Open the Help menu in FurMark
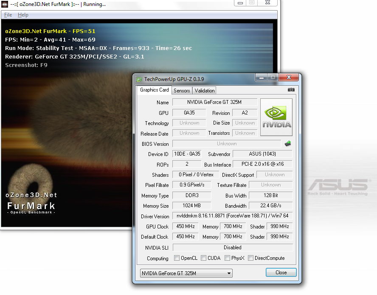This screenshot has width=377, height=295. coord(23,15)
